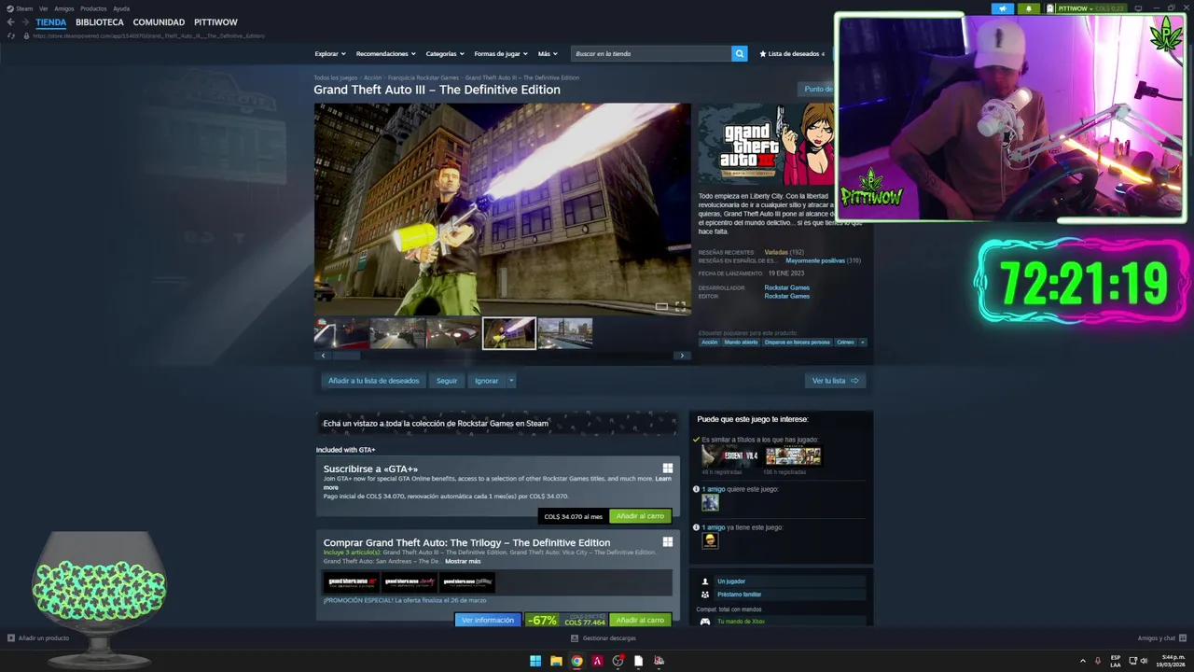Image resolution: width=1194 pixels, height=672 pixels.
Task: Expand the Recomendaciones dropdown
Action: (x=386, y=53)
